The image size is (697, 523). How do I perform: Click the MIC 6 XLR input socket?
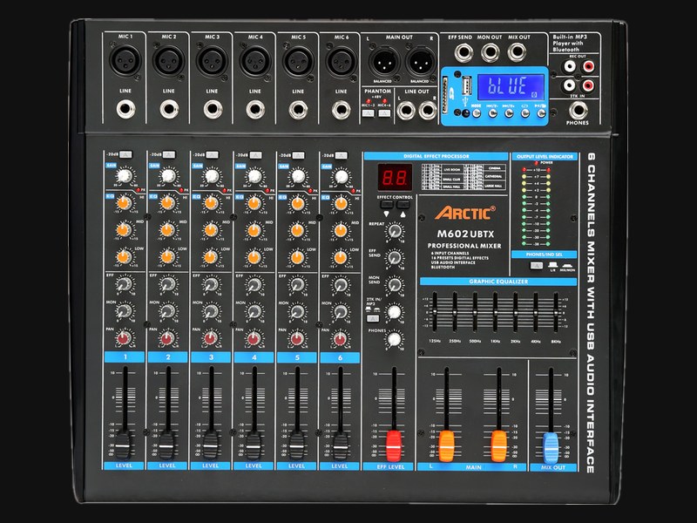pos(342,60)
